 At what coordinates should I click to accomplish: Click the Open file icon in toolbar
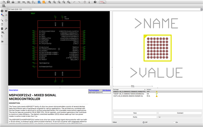(x=4, y=2)
